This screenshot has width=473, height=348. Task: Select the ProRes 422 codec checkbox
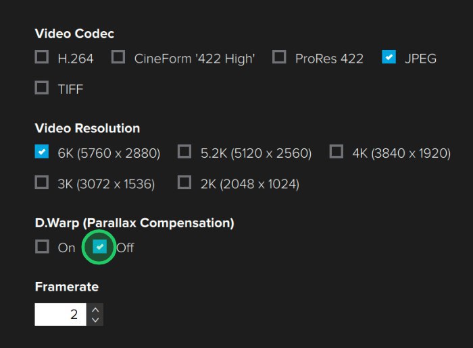[279, 57]
